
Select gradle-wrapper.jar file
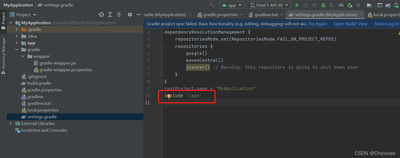[x=55, y=63]
